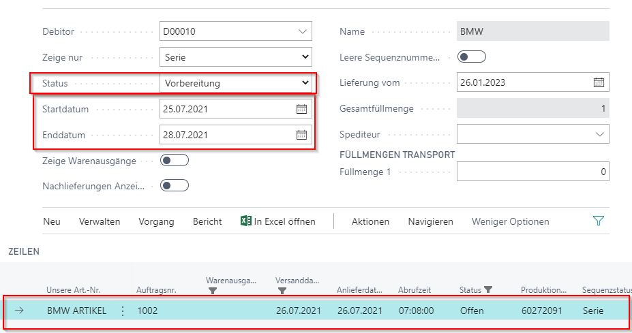Enable Zeige Warenausgänge toggle
This screenshot has width=632, height=333.
point(174,161)
